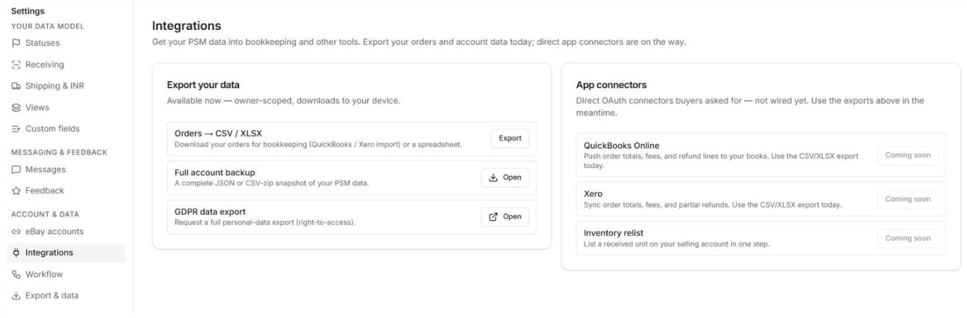Click Coming soon button for Xero
This screenshot has height=318, width=967.
[908, 199]
